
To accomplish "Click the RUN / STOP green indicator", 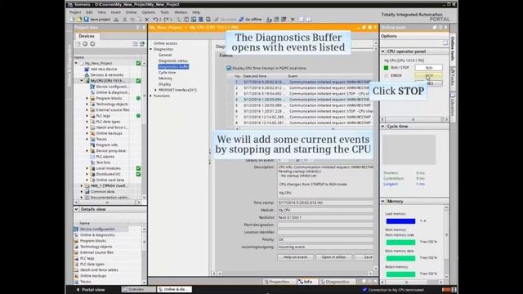I will 386,68.
